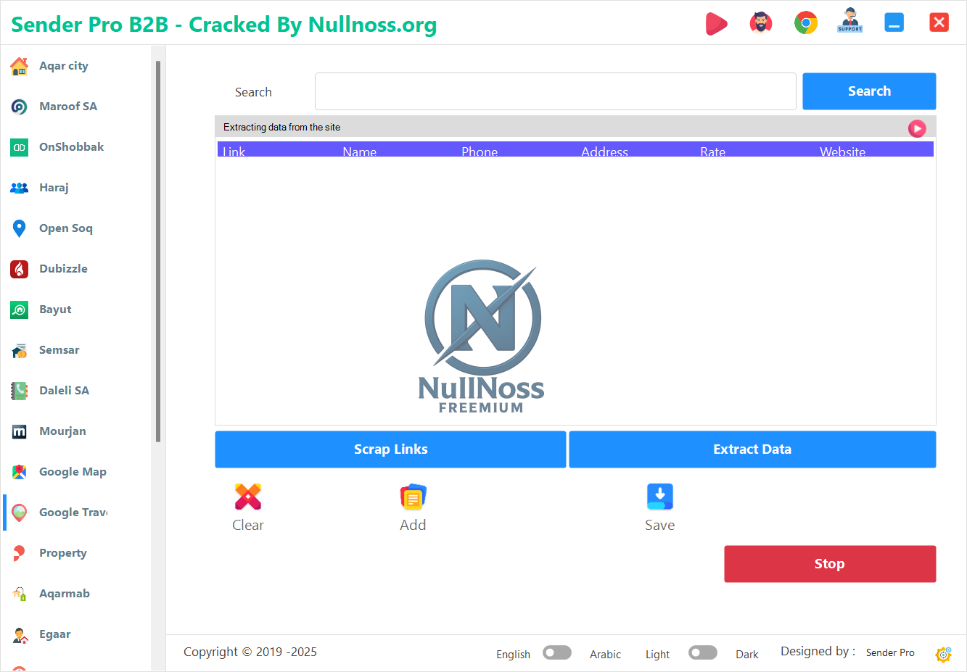Image resolution: width=967 pixels, height=672 pixels.
Task: Open Support via the headset icon
Action: coord(849,22)
